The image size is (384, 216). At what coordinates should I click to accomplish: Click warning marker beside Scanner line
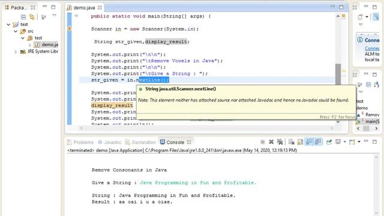(70, 29)
